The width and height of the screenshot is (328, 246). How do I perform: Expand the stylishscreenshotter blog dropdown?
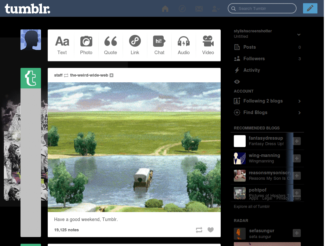click(x=299, y=35)
